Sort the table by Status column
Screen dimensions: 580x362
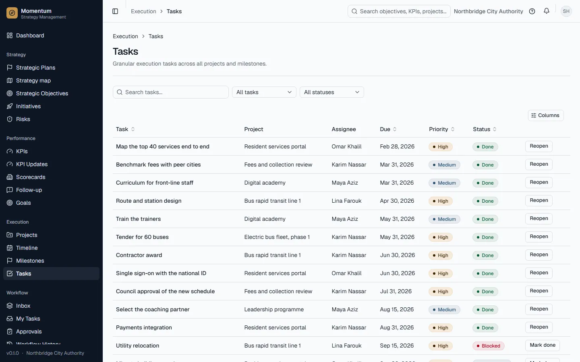coord(485,129)
